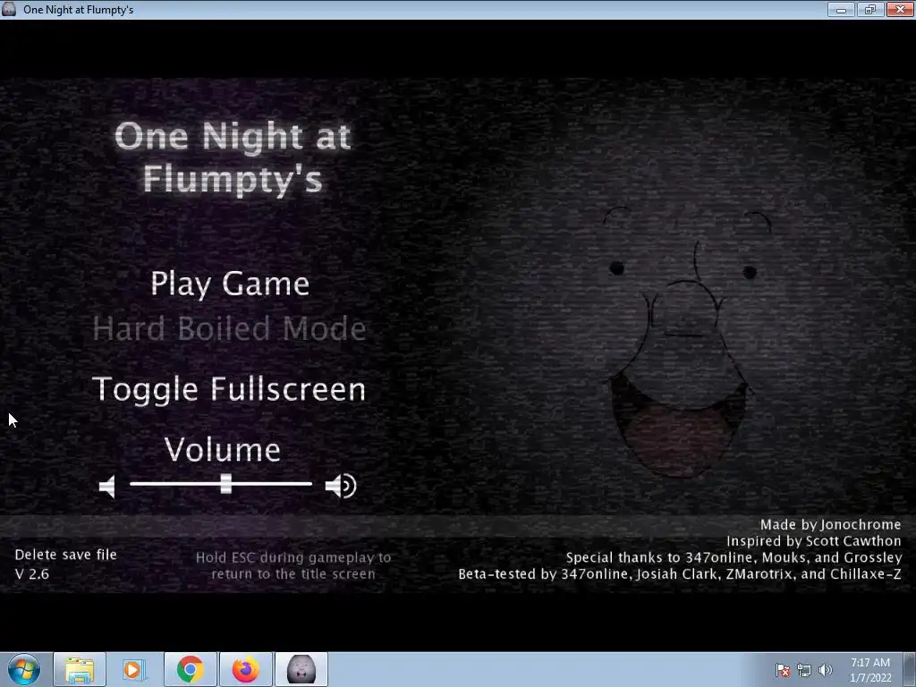Click the Special thanks credit line
Screen dimensions: 916x687
click(x=734, y=557)
